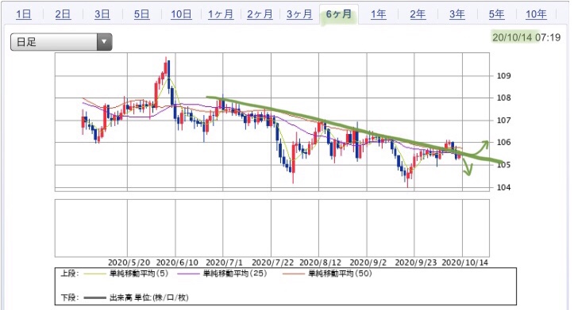The height and width of the screenshot is (310, 574).
Task: Click the dropdown arrow beside 日足
Action: 104,42
